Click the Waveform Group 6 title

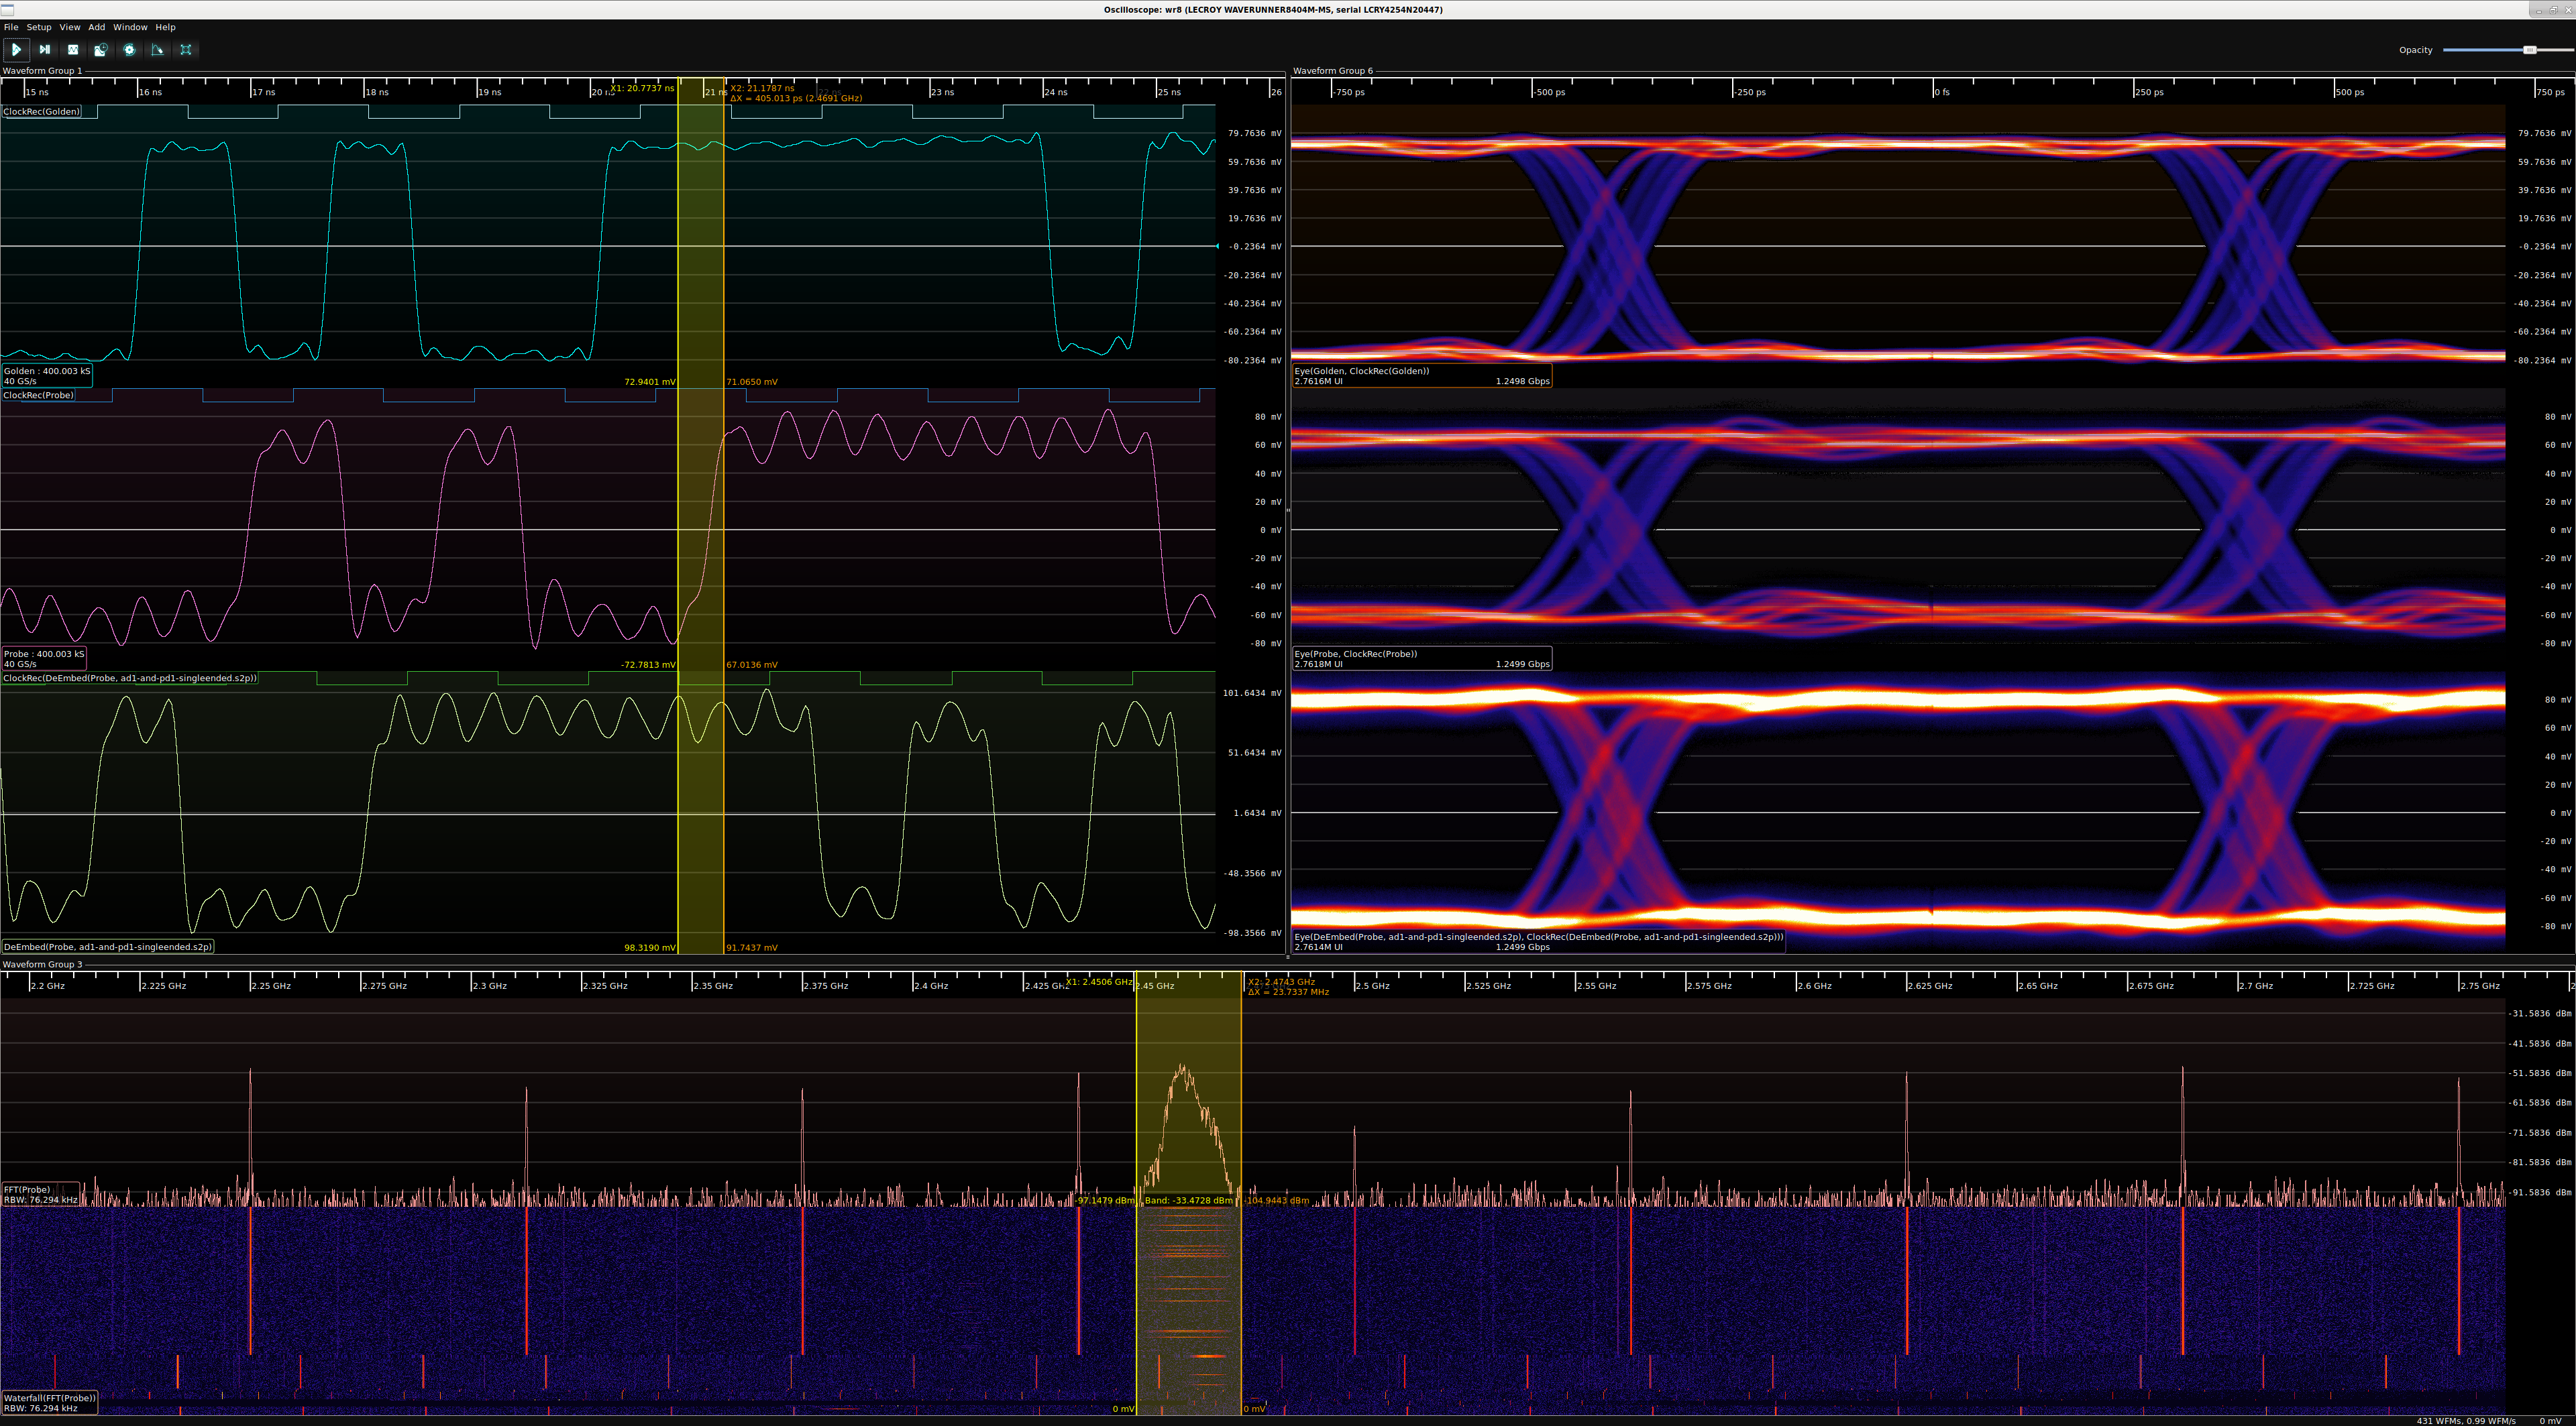(1333, 71)
